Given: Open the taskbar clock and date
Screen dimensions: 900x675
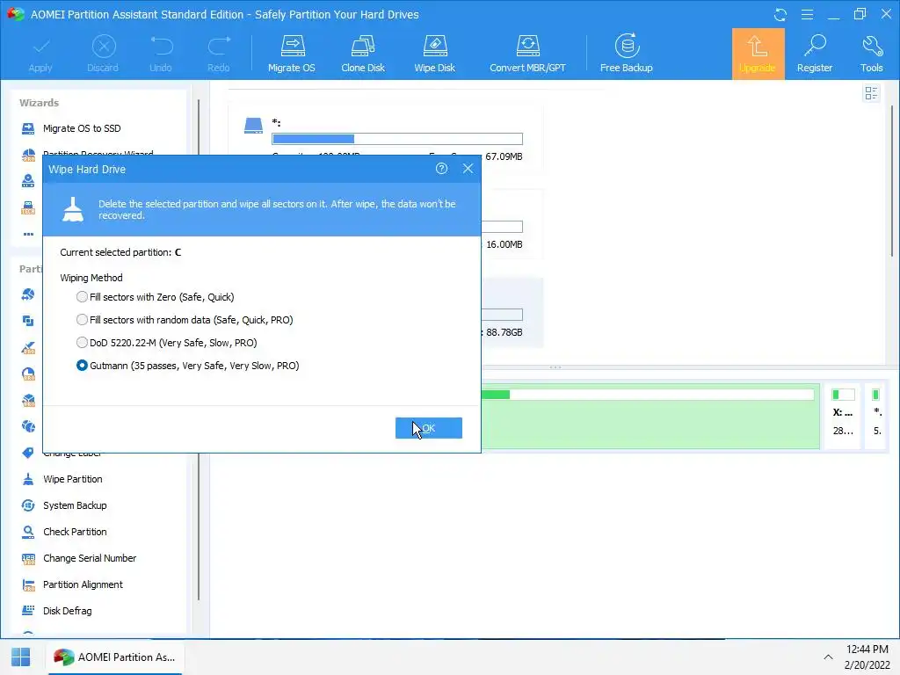Looking at the screenshot, I should click(867, 657).
